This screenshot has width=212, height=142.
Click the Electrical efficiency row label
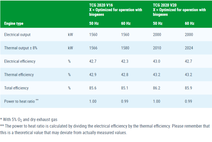20,61
